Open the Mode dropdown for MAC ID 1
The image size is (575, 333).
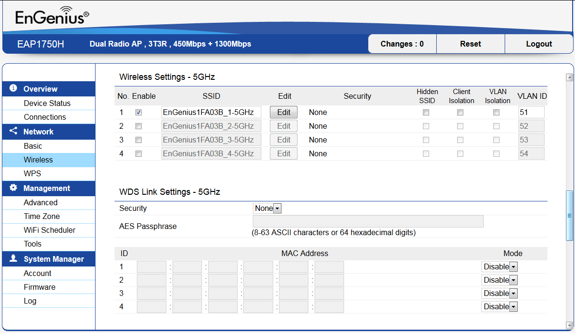(x=499, y=267)
